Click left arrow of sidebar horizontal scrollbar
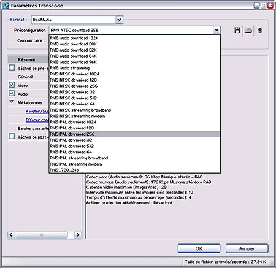The width and height of the screenshot is (276, 268). pos(11,235)
